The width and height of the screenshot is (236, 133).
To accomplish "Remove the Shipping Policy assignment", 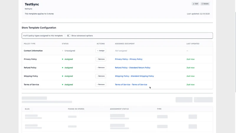I will (101, 76).
